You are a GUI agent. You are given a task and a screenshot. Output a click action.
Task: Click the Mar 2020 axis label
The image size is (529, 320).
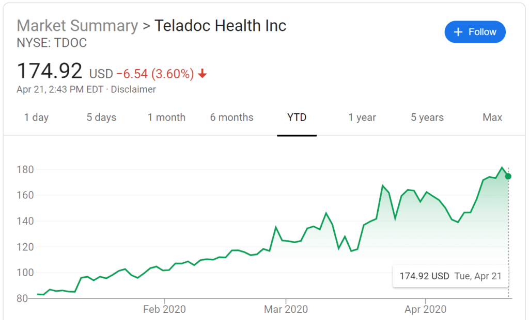coord(286,309)
